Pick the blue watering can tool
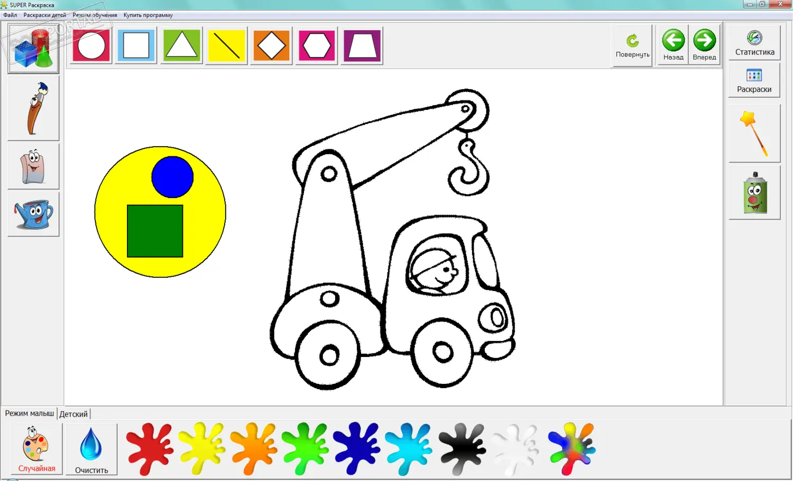 (33, 214)
